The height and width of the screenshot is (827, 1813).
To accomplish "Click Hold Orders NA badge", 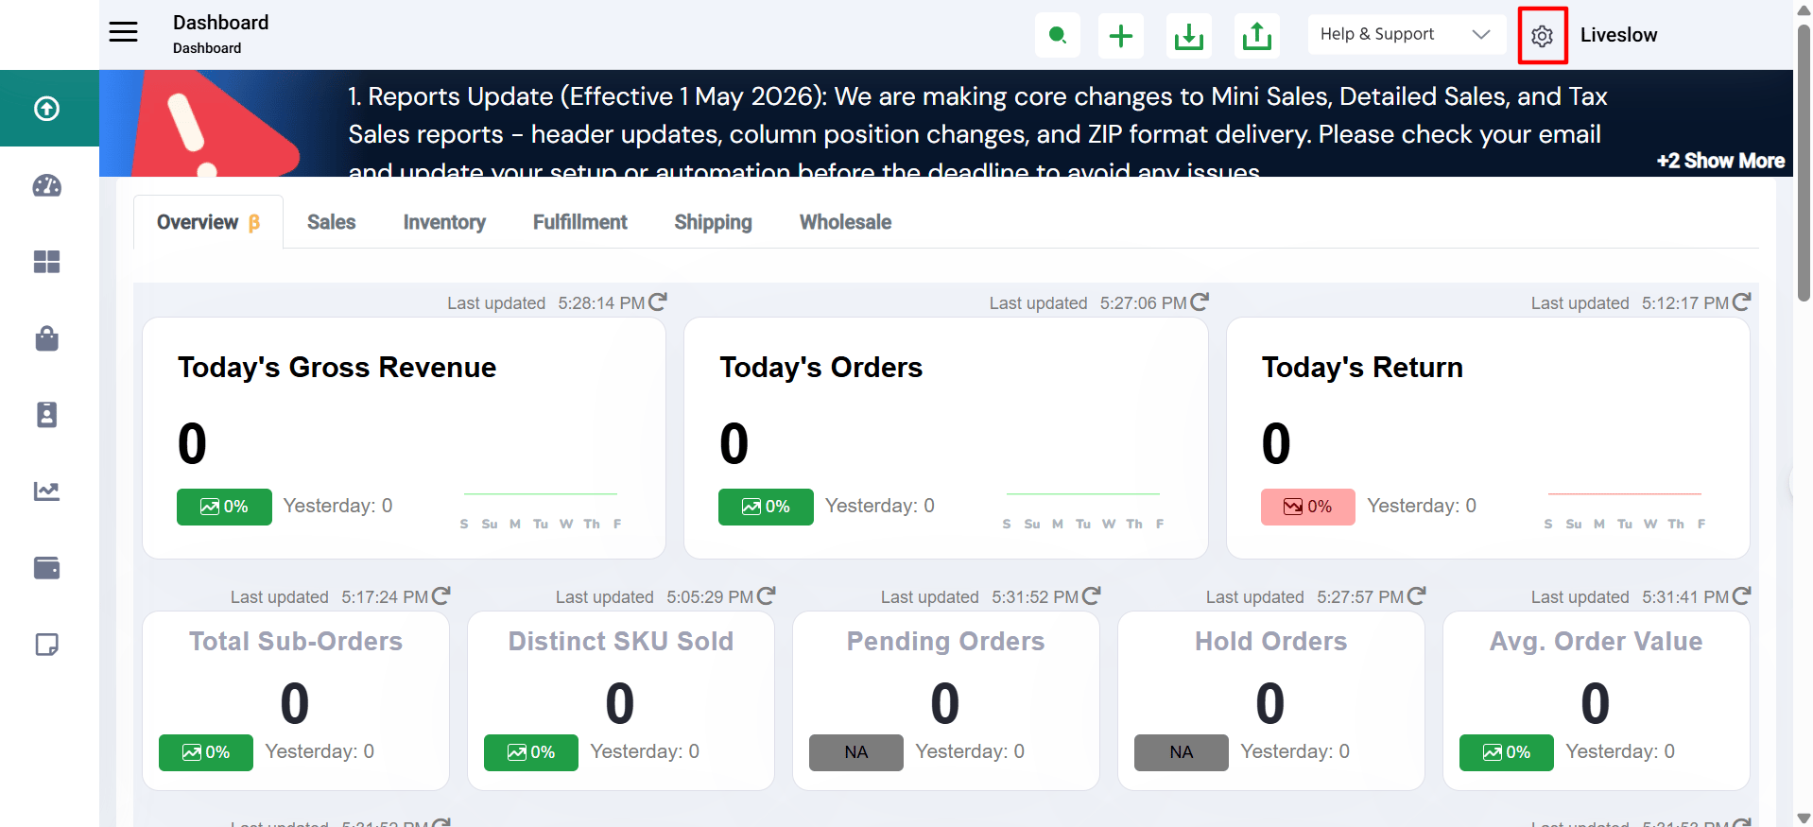I will tap(1182, 752).
